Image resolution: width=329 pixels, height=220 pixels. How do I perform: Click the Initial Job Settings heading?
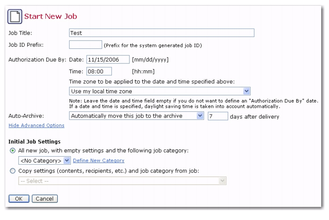click(x=34, y=142)
